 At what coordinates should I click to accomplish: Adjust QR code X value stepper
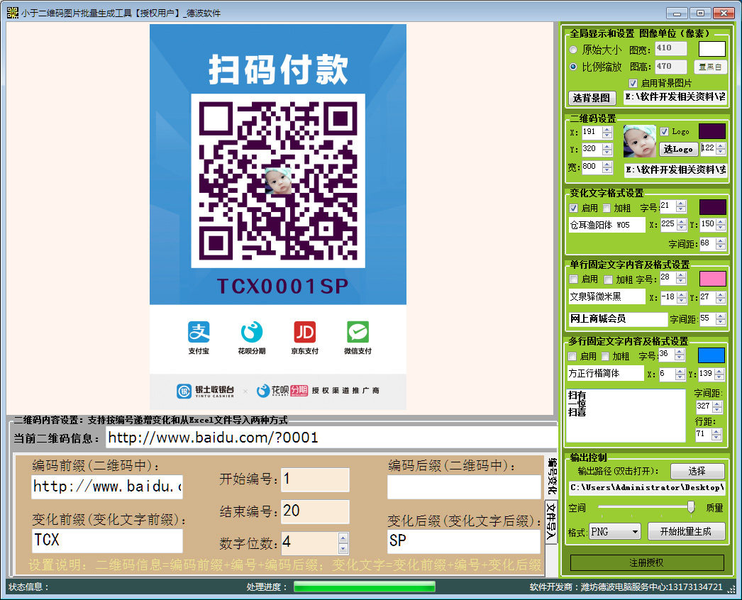[x=608, y=132]
